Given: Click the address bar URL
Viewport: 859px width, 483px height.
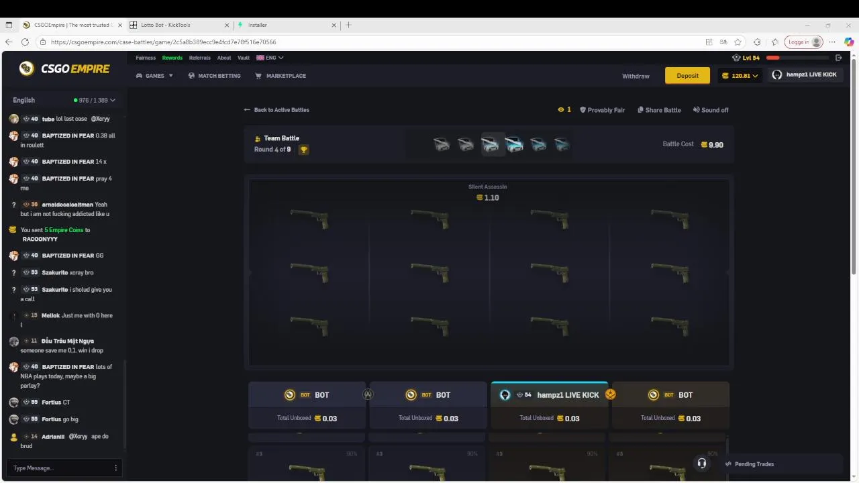Looking at the screenshot, I should (164, 42).
